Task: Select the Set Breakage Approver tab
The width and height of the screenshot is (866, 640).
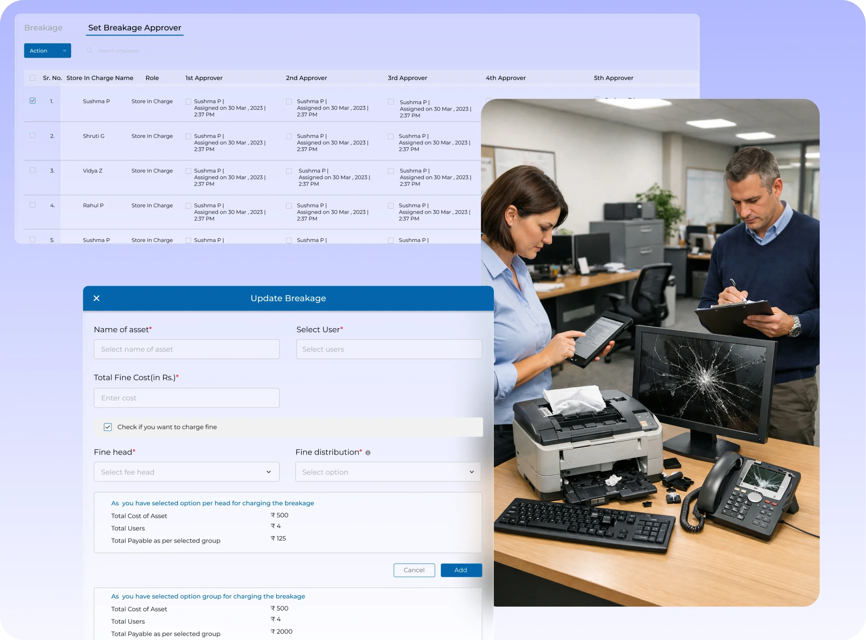Action: click(x=135, y=28)
